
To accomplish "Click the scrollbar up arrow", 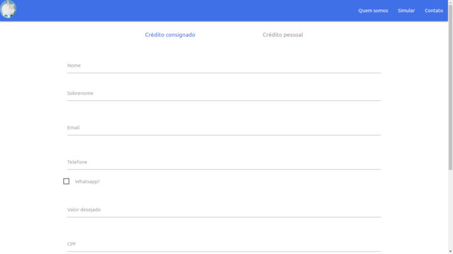I will 450,3.
